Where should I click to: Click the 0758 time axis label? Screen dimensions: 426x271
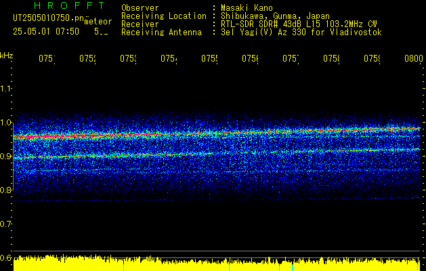[x=331, y=58]
